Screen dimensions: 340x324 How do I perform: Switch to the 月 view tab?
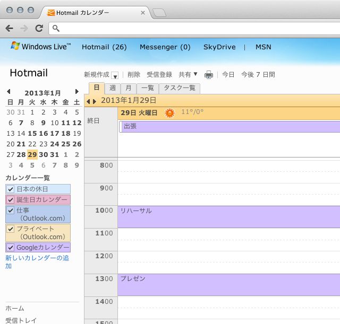tap(129, 88)
